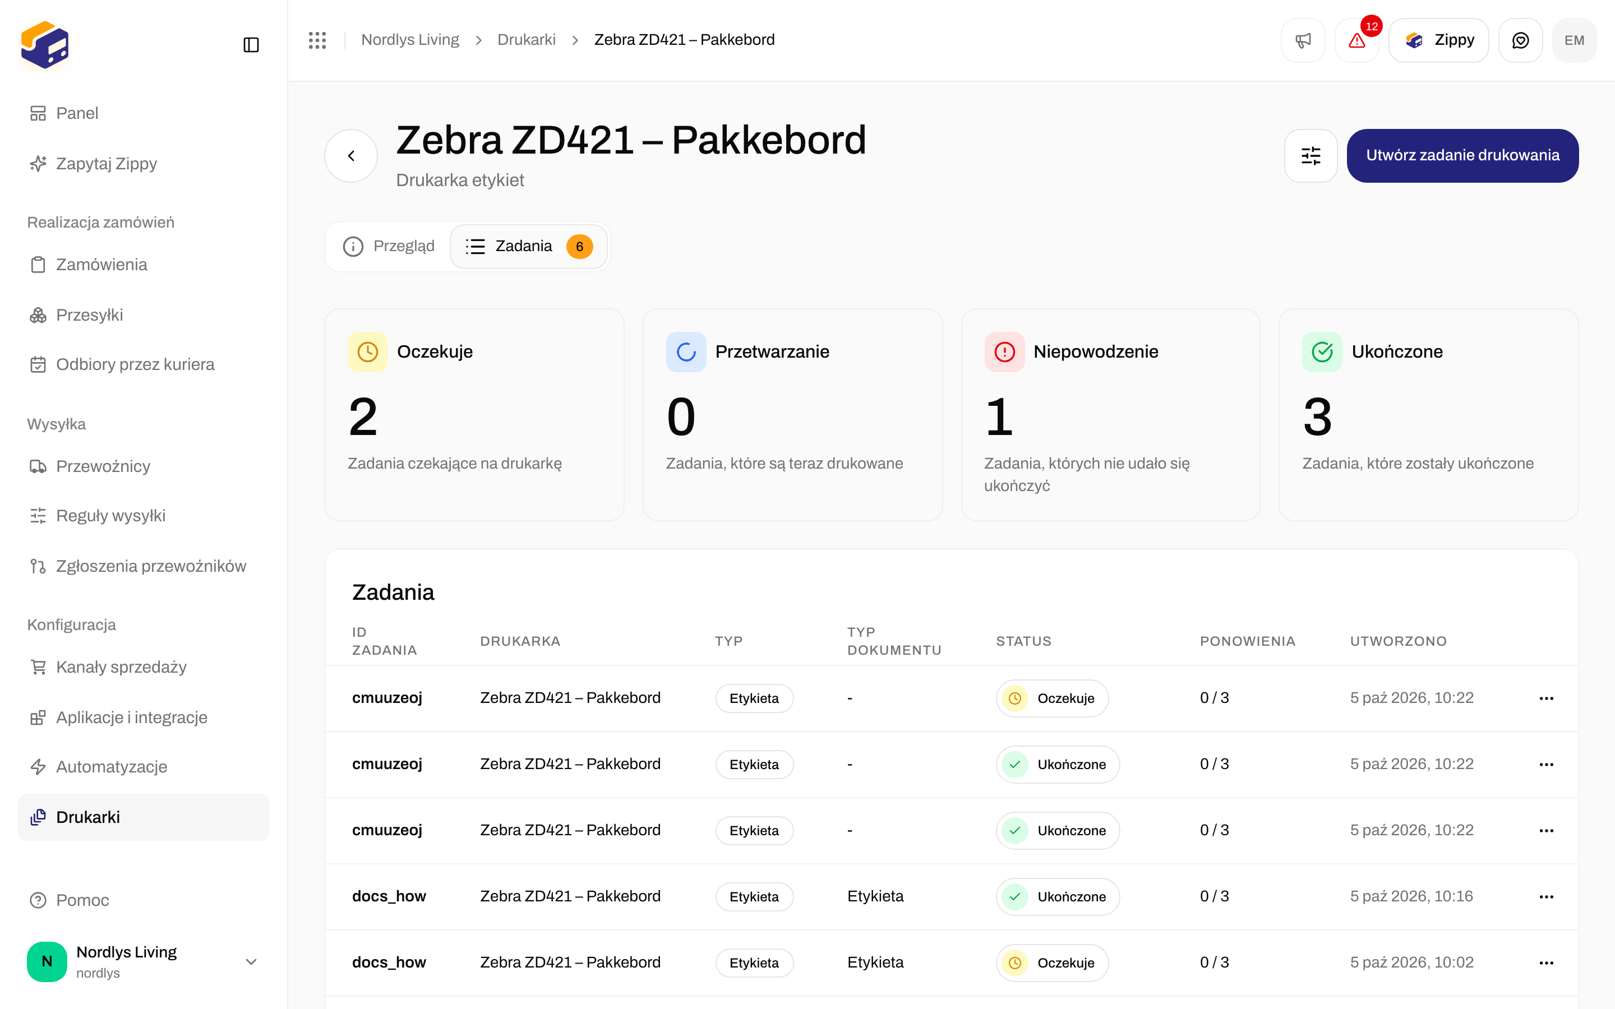The width and height of the screenshot is (1615, 1009).
Task: Click the Oczekuje clock card icon
Action: click(368, 351)
